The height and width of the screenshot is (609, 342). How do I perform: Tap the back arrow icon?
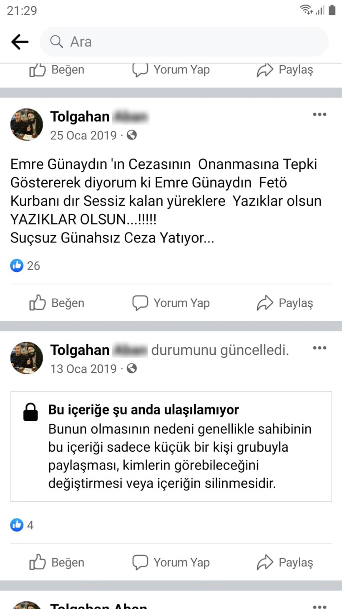coord(20,42)
